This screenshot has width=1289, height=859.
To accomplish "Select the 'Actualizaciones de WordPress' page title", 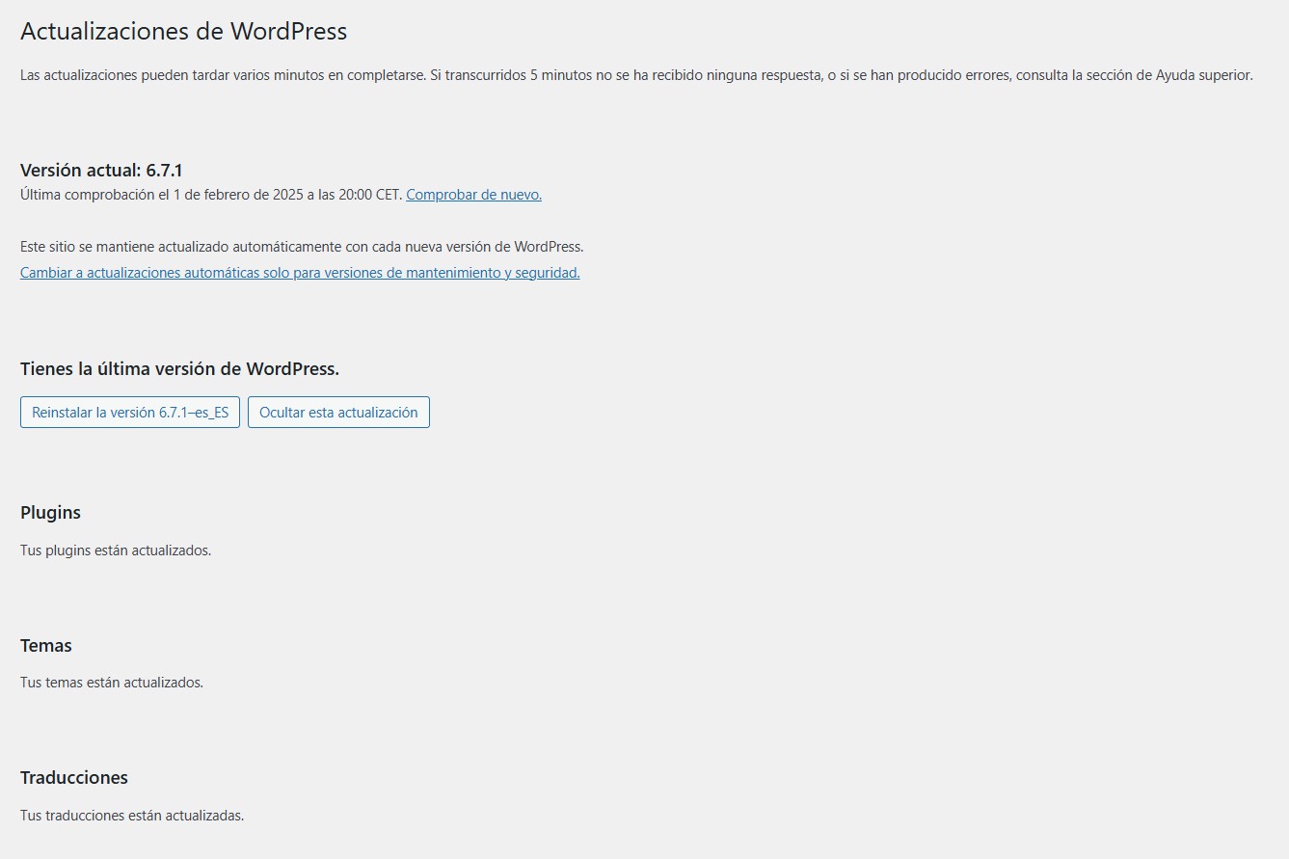I will [x=183, y=31].
